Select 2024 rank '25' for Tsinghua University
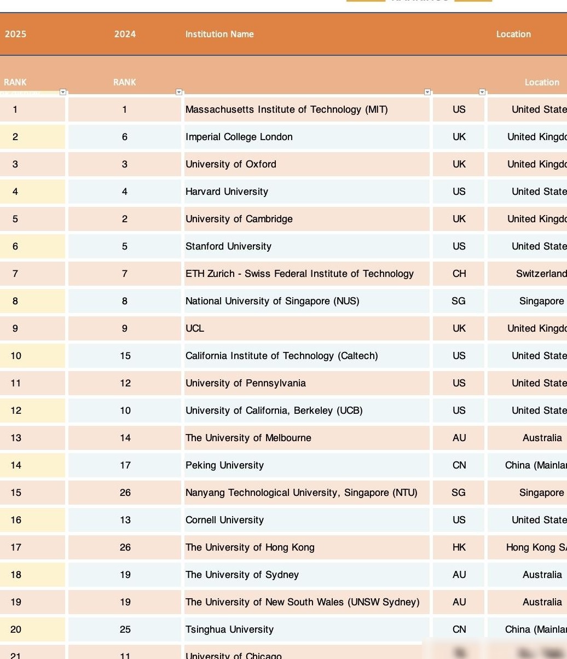This screenshot has width=567, height=659. 125,629
